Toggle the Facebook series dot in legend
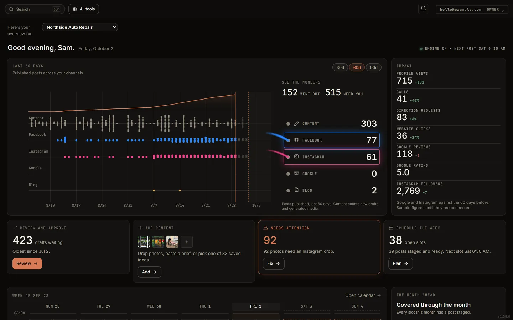The width and height of the screenshot is (513, 320). click(x=288, y=140)
